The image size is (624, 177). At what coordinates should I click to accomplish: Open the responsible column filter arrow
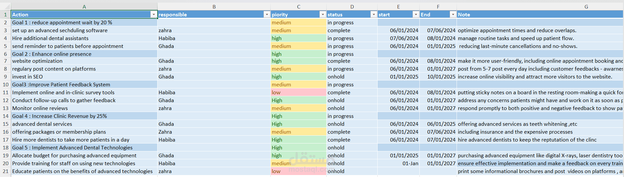click(x=267, y=14)
